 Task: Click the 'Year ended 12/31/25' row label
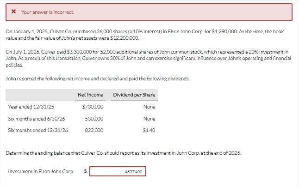click(31, 107)
